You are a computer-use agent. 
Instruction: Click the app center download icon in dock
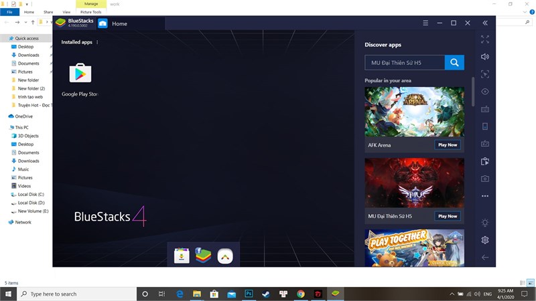[x=182, y=256]
